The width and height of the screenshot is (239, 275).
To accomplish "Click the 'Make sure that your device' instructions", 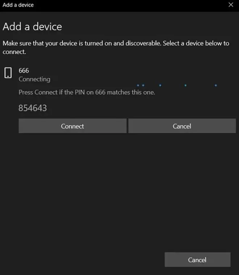I will coord(116,47).
